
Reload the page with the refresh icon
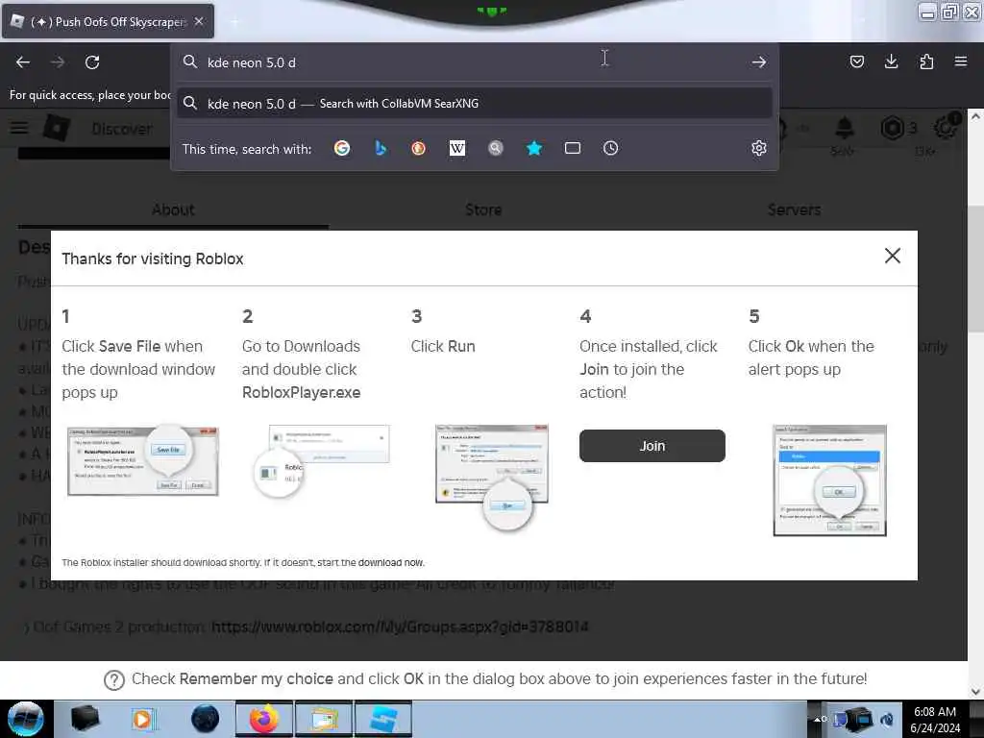92,62
